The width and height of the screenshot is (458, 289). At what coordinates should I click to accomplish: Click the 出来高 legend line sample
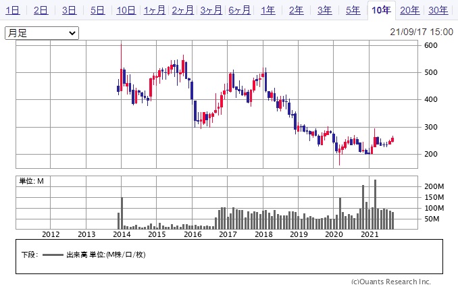pyautogui.click(x=53, y=255)
